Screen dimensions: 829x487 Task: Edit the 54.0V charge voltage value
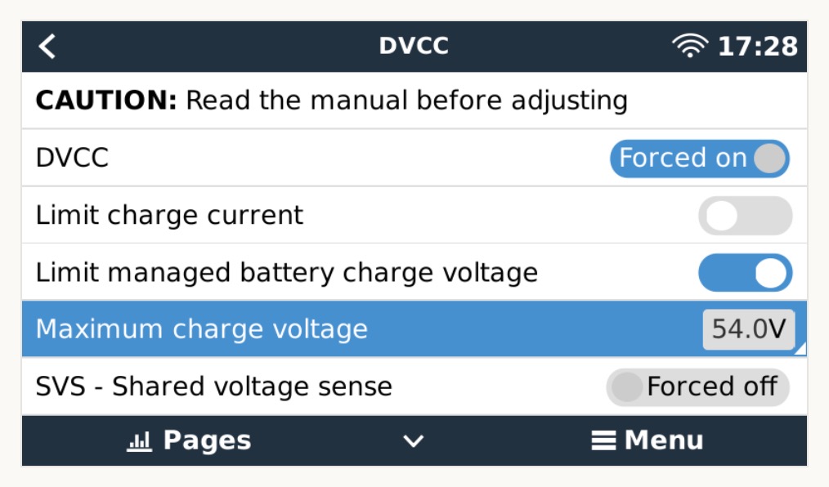[x=748, y=329]
